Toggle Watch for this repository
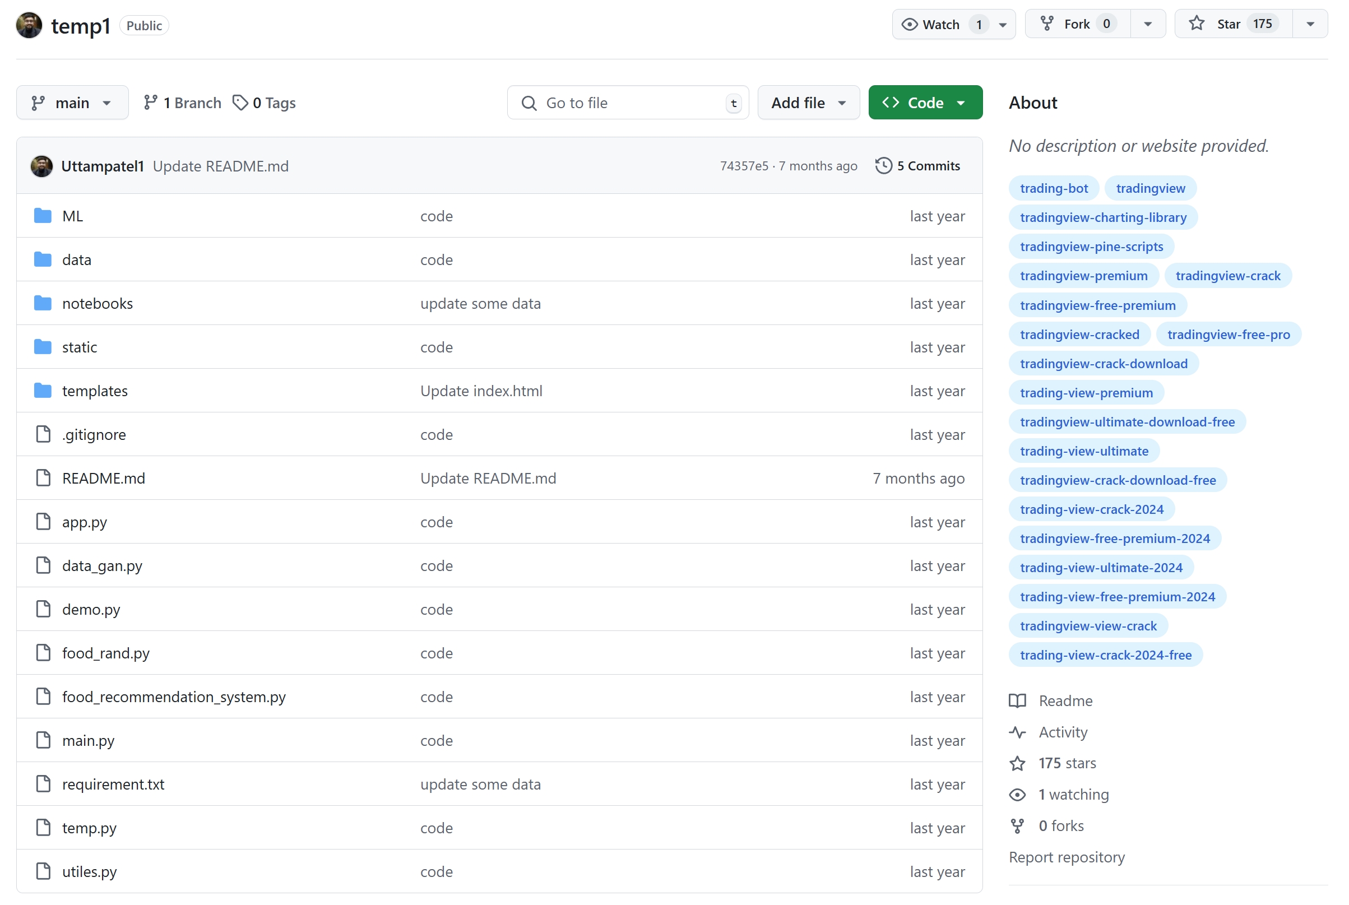1349x905 pixels. click(940, 24)
